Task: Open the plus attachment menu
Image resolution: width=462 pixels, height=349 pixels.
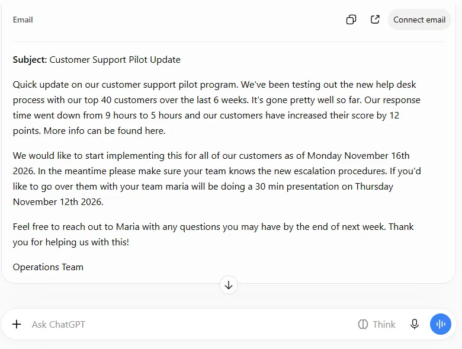Action: point(17,324)
